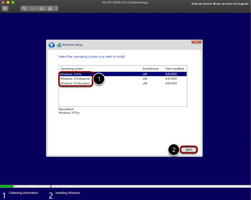This screenshot has height=200, width=251.
Task: Click the Windows Setup title icon
Action: pyautogui.click(x=59, y=45)
